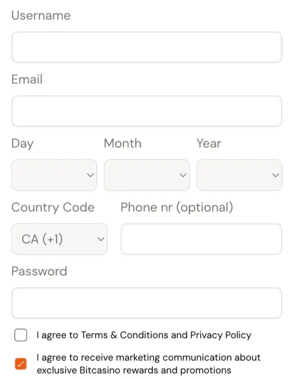292x379 pixels.
Task: Click the Year dropdown chevron arrow
Action: pos(275,175)
